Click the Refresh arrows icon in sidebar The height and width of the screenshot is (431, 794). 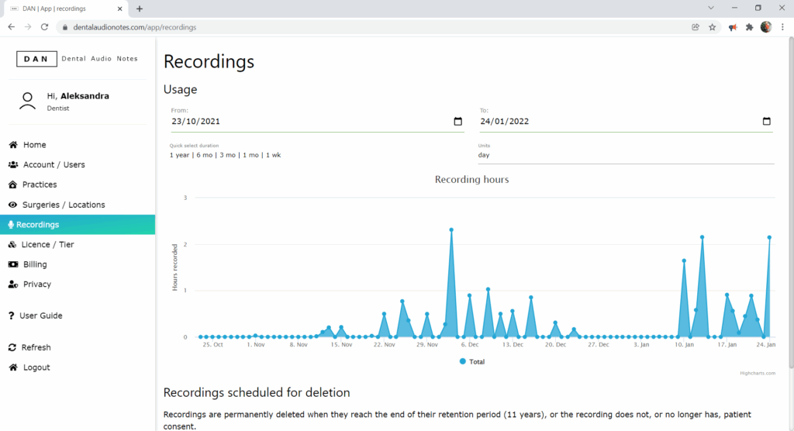pos(12,348)
